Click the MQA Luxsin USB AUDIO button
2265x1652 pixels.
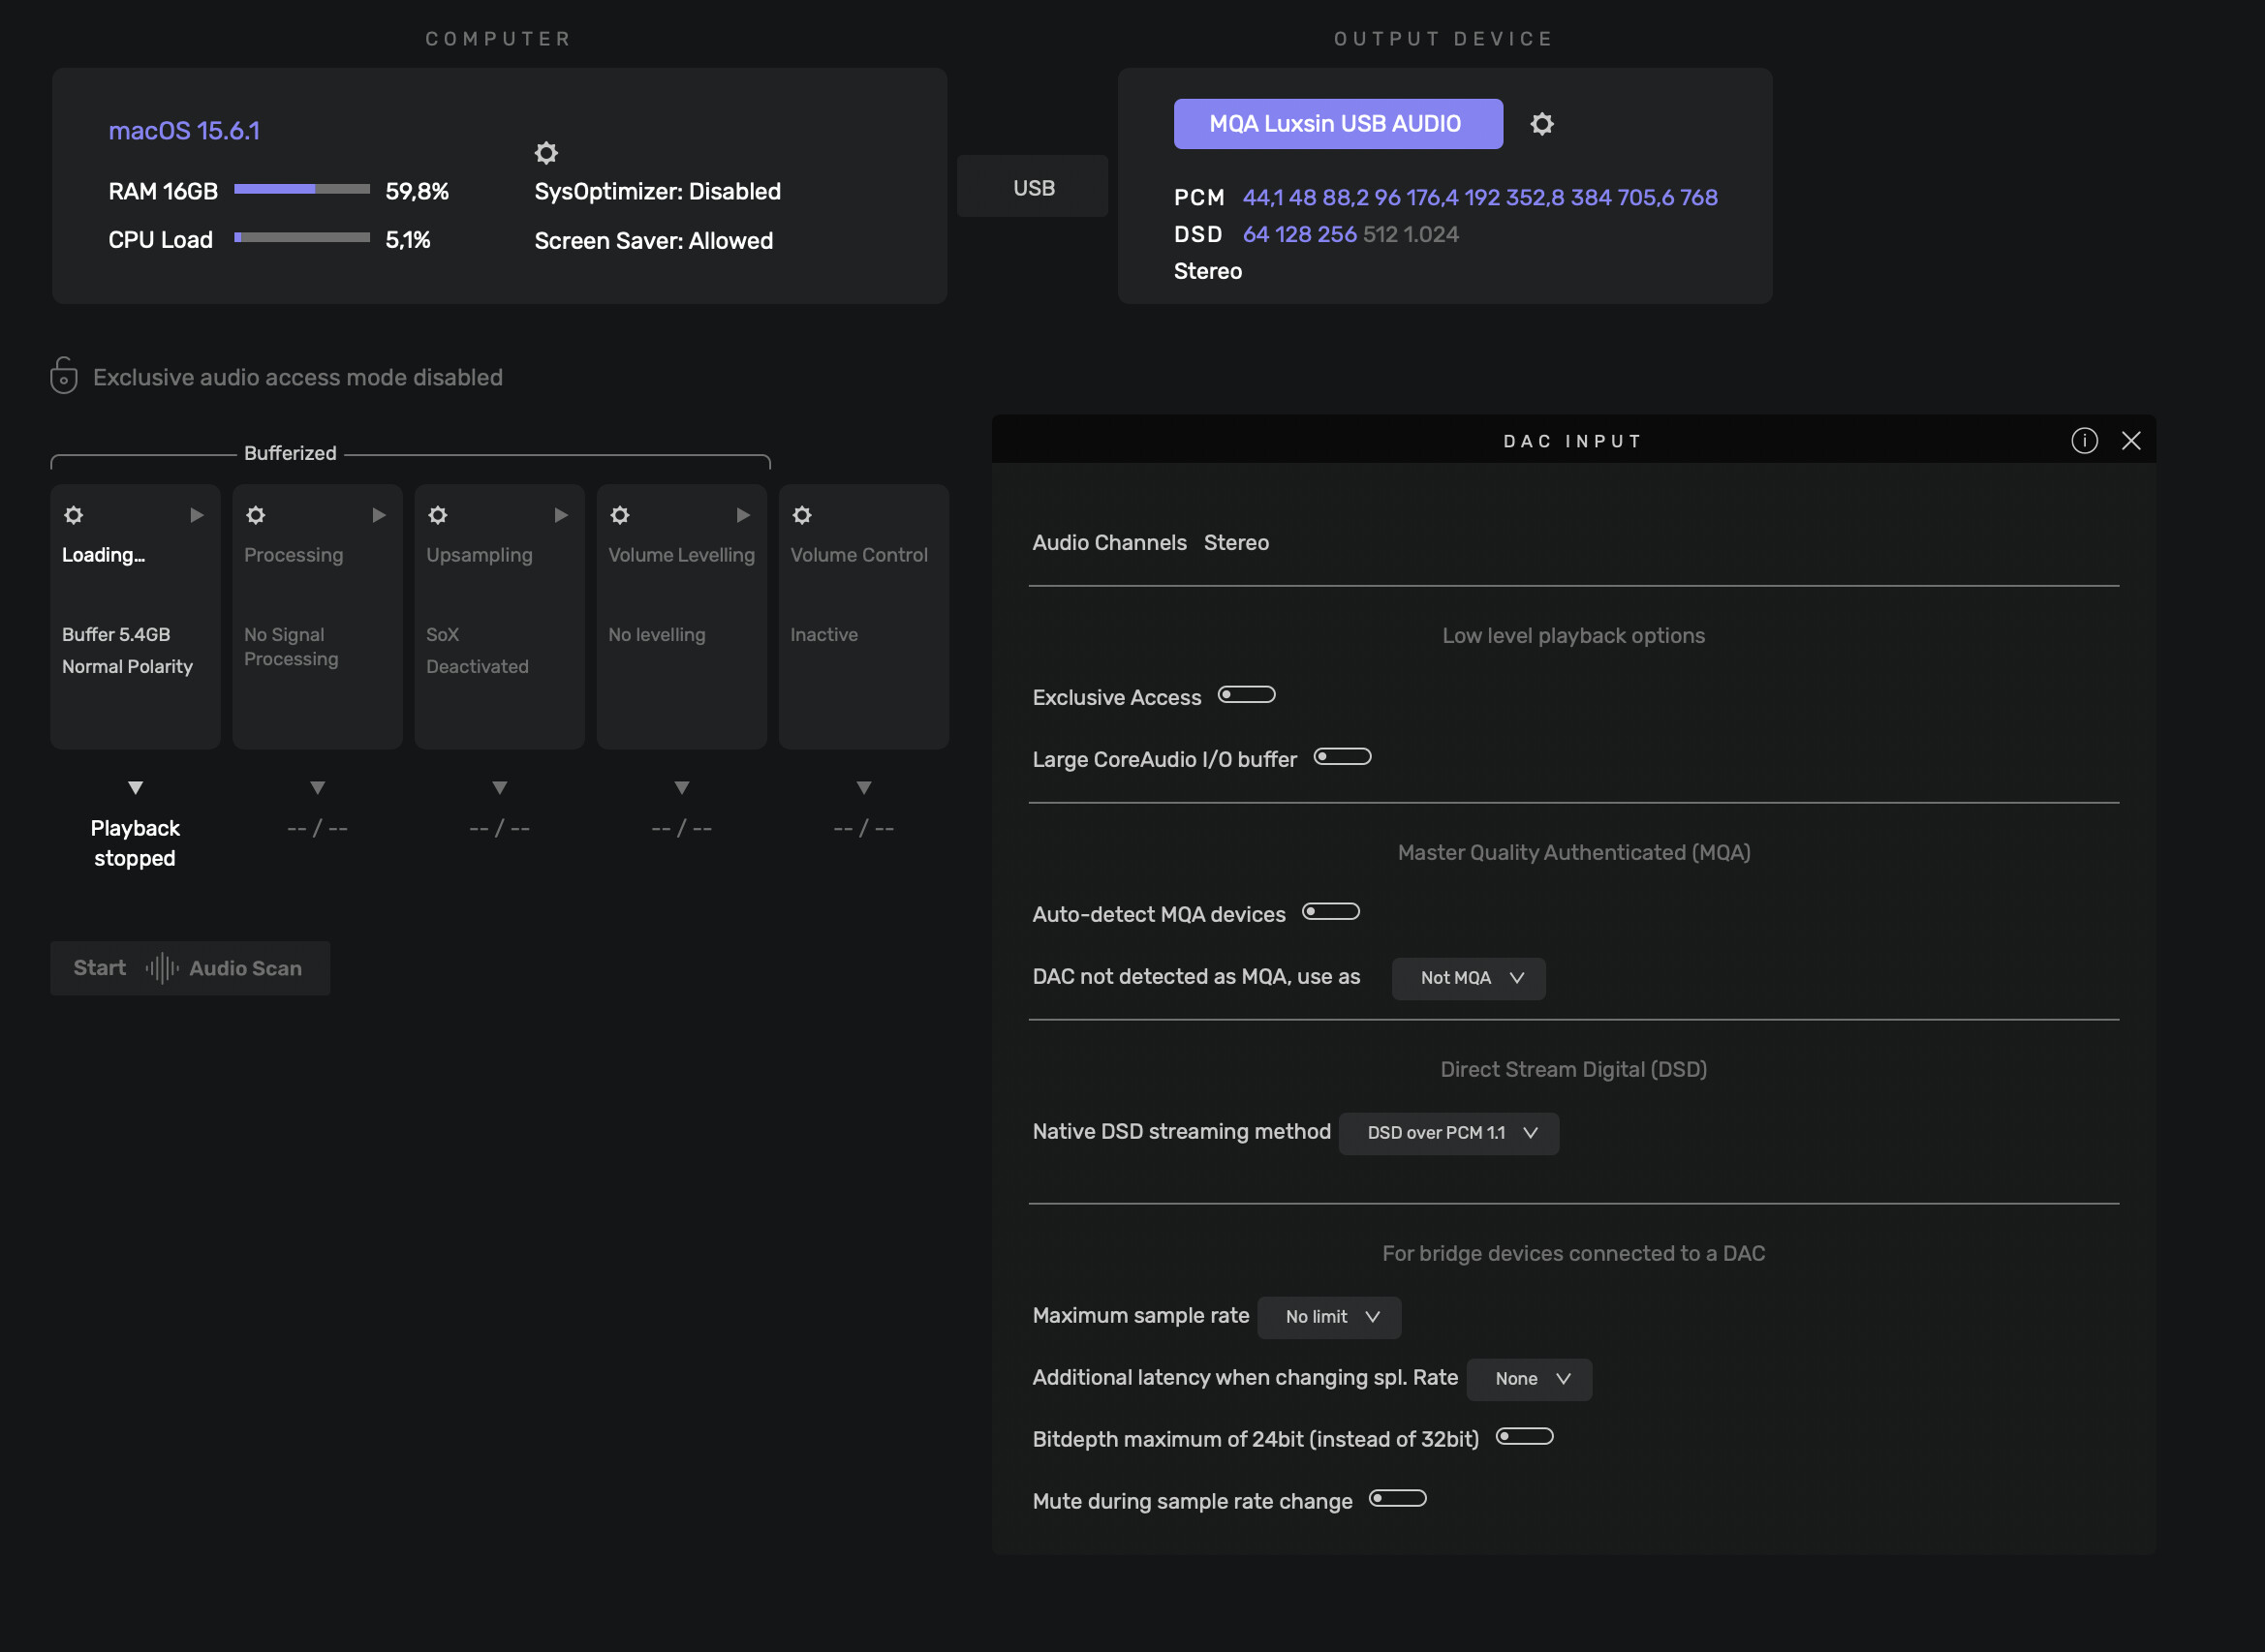click(x=1338, y=124)
